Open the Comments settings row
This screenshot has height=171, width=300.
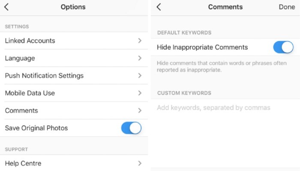point(21,110)
